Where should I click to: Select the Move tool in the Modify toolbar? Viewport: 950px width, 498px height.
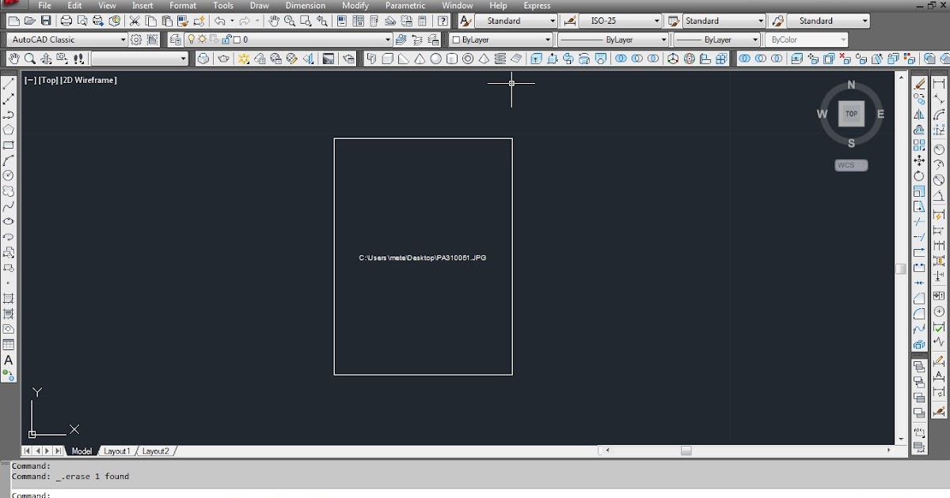[919, 160]
